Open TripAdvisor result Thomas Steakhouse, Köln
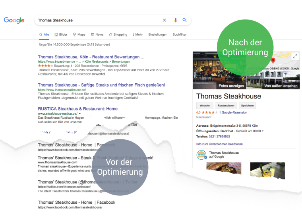 (91, 57)
